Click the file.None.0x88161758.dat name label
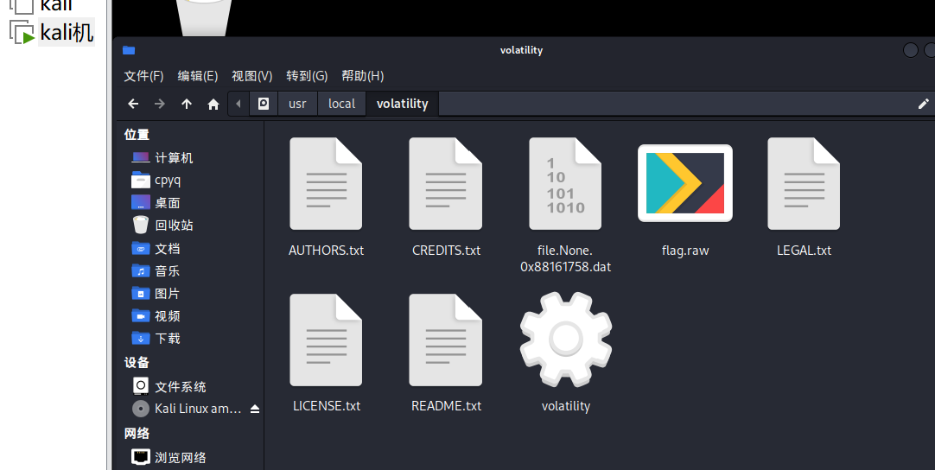 point(565,259)
